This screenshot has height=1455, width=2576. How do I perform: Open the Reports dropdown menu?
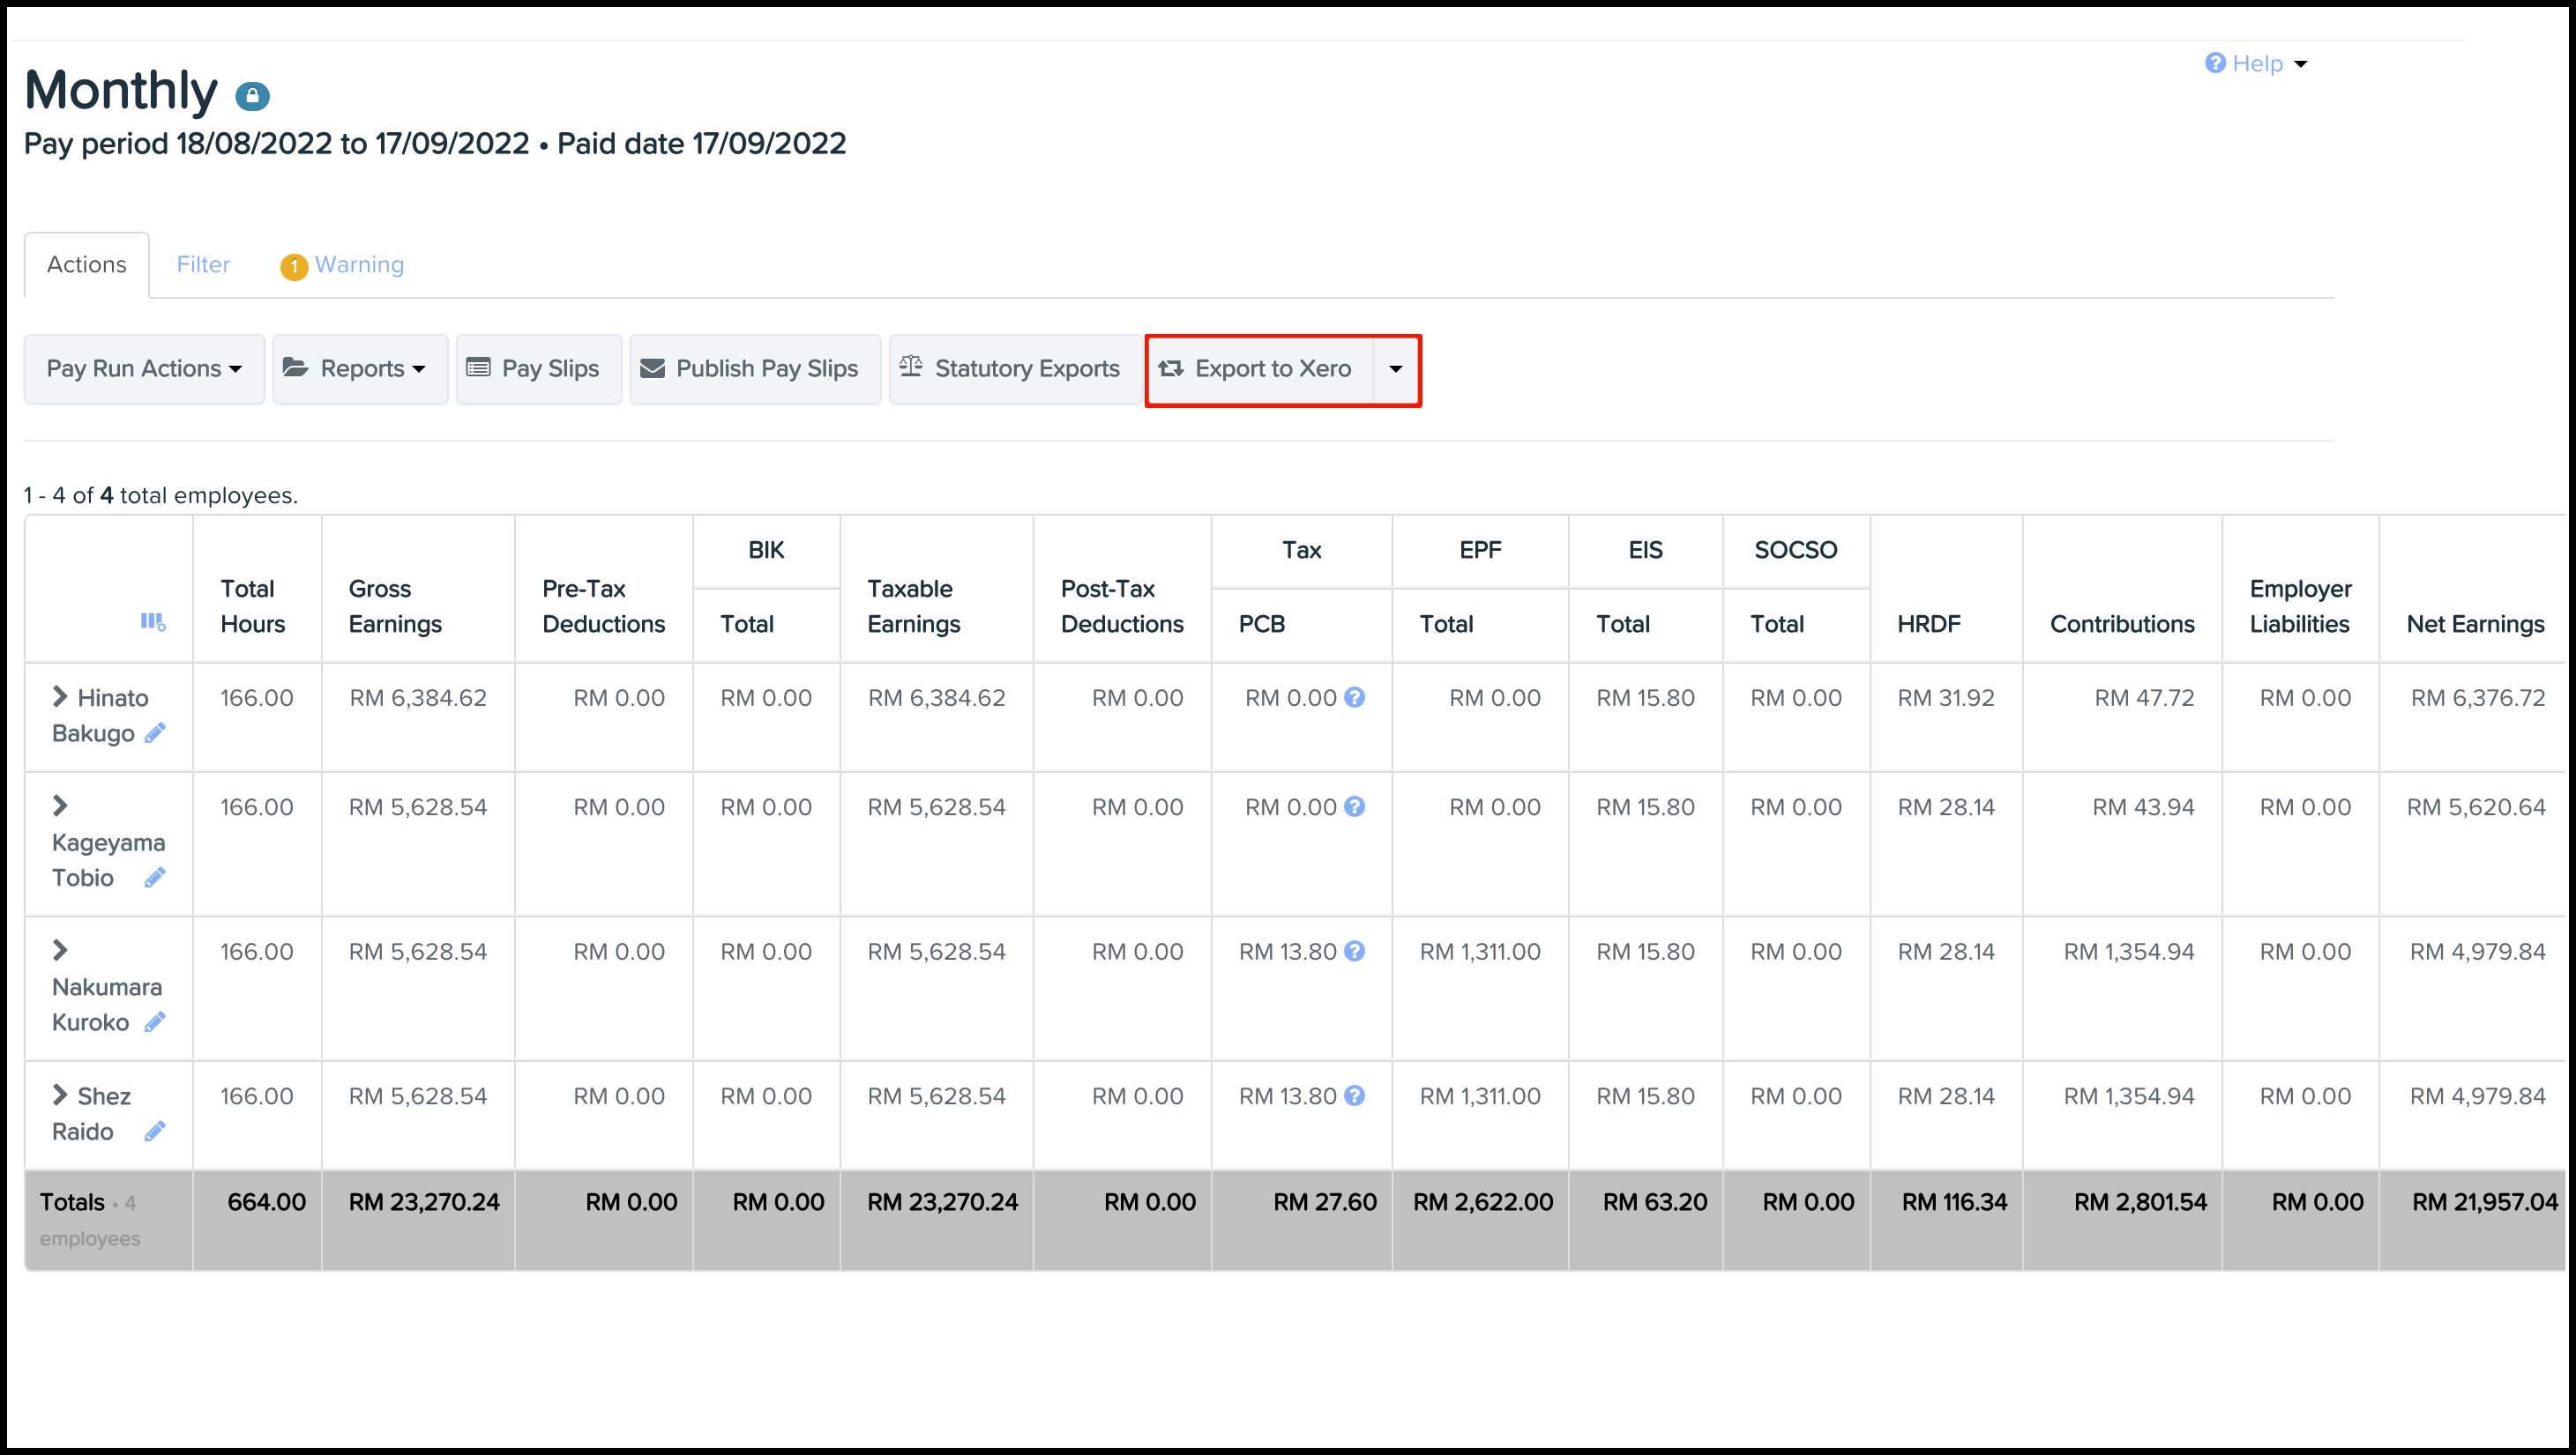coord(359,368)
